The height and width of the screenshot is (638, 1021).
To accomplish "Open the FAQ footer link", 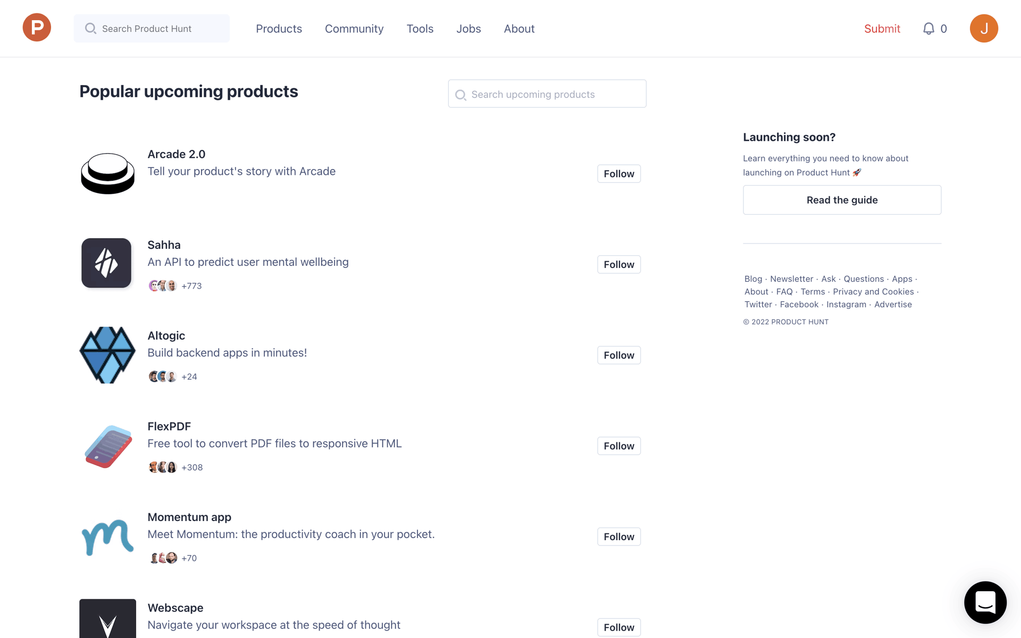I will [x=784, y=291].
